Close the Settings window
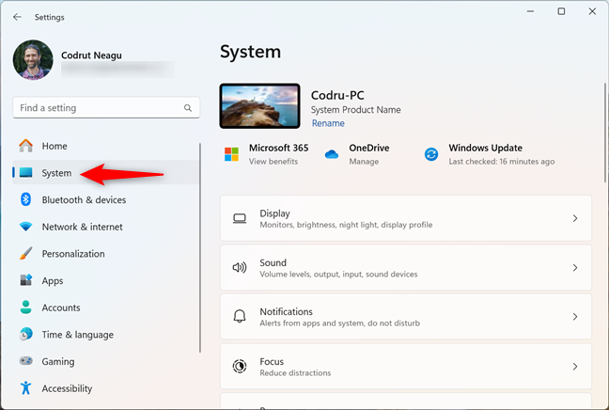 tap(592, 11)
